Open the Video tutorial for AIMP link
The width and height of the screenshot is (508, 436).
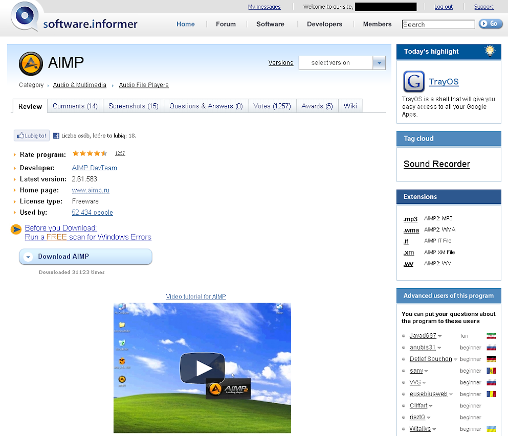[x=196, y=296]
